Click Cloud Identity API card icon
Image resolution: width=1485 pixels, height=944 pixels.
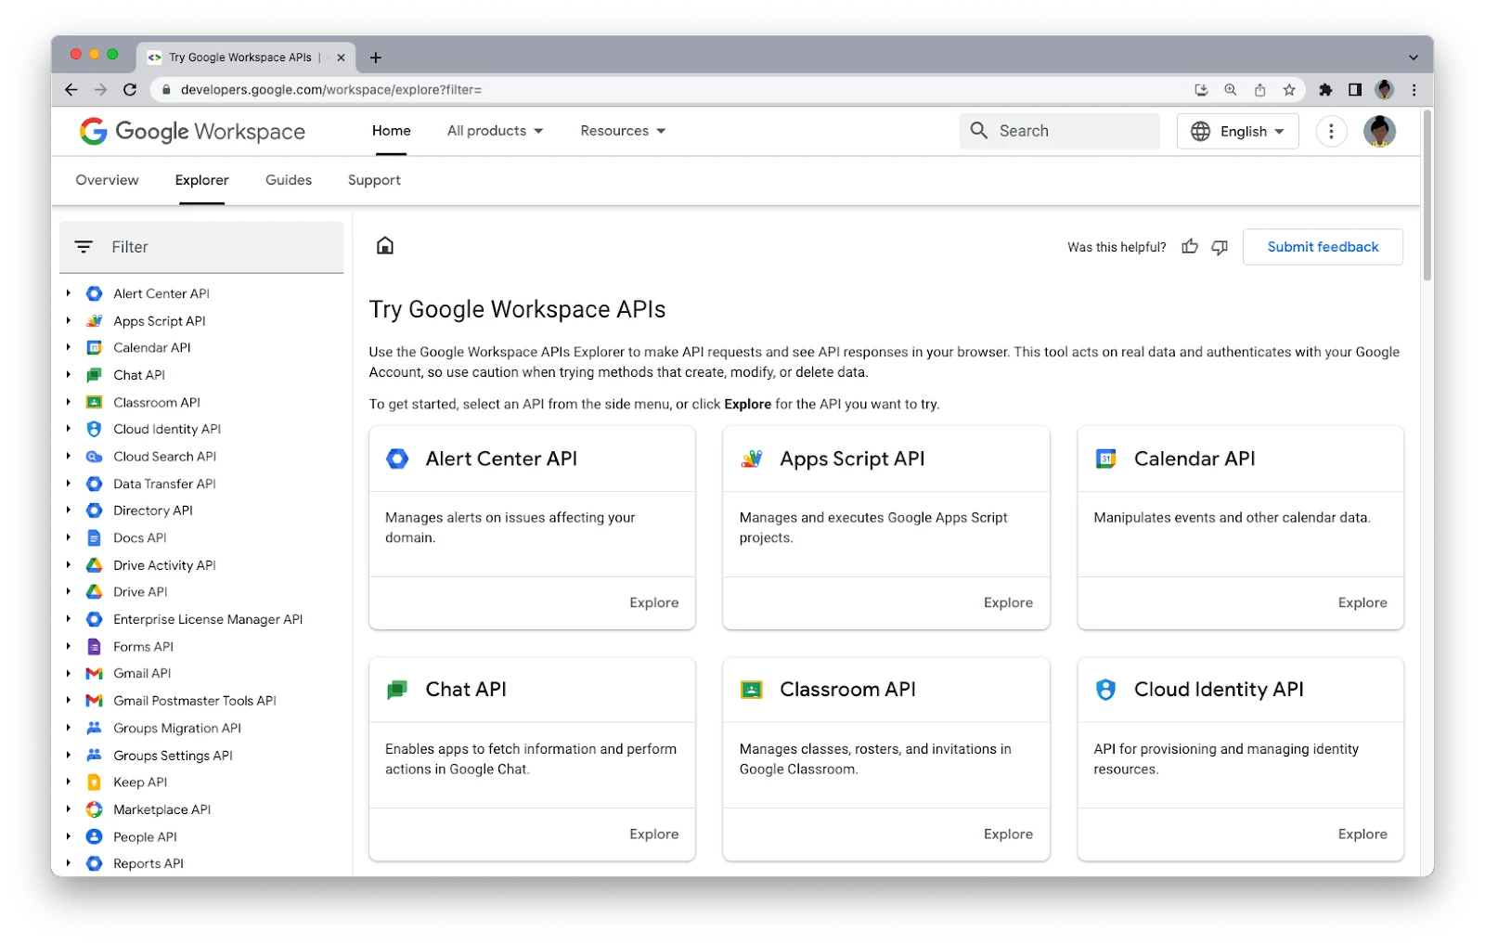(x=1105, y=690)
